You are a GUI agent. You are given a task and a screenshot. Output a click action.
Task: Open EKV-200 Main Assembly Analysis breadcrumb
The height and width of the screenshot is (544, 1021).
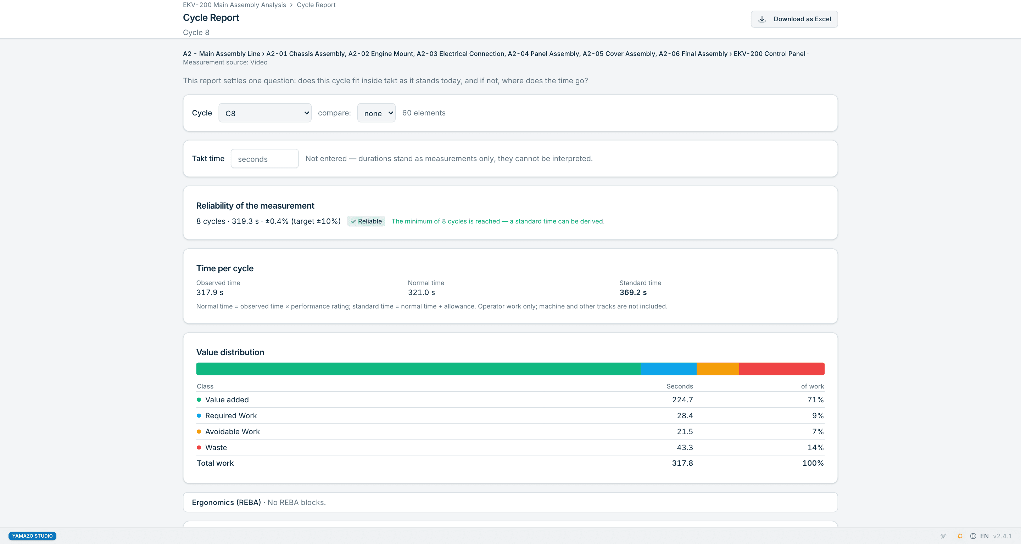click(x=234, y=5)
